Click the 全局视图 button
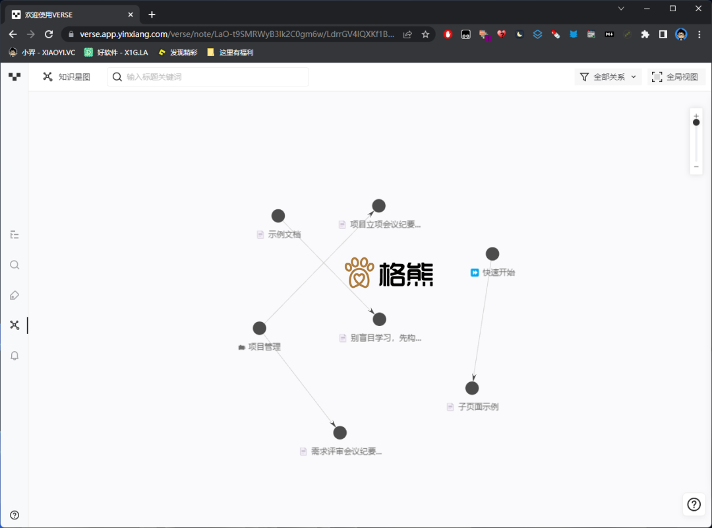The image size is (712, 528). (675, 77)
